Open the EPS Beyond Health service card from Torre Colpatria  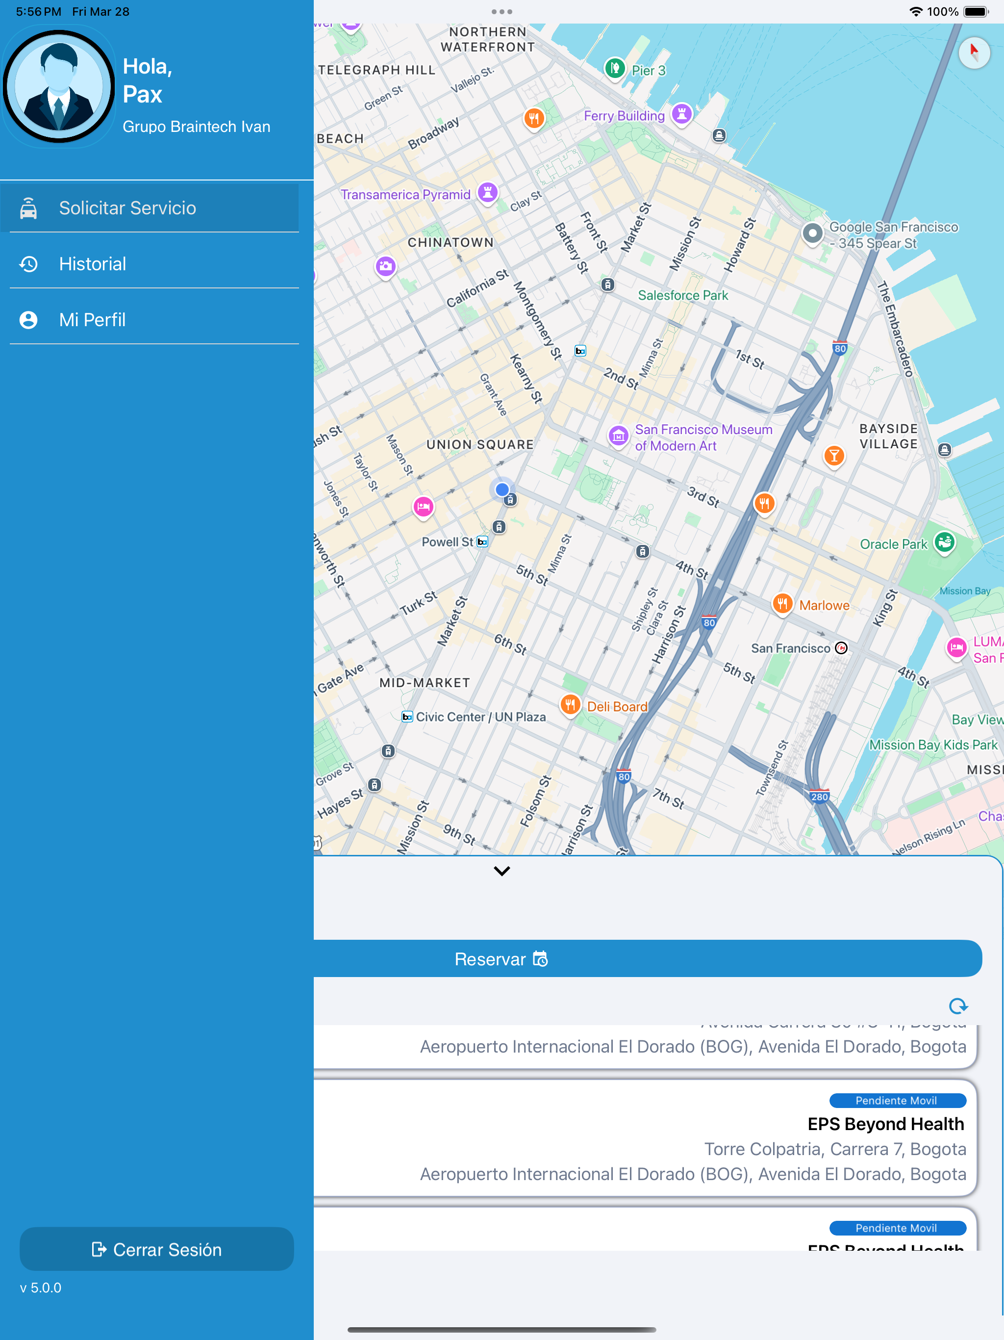tap(645, 1137)
